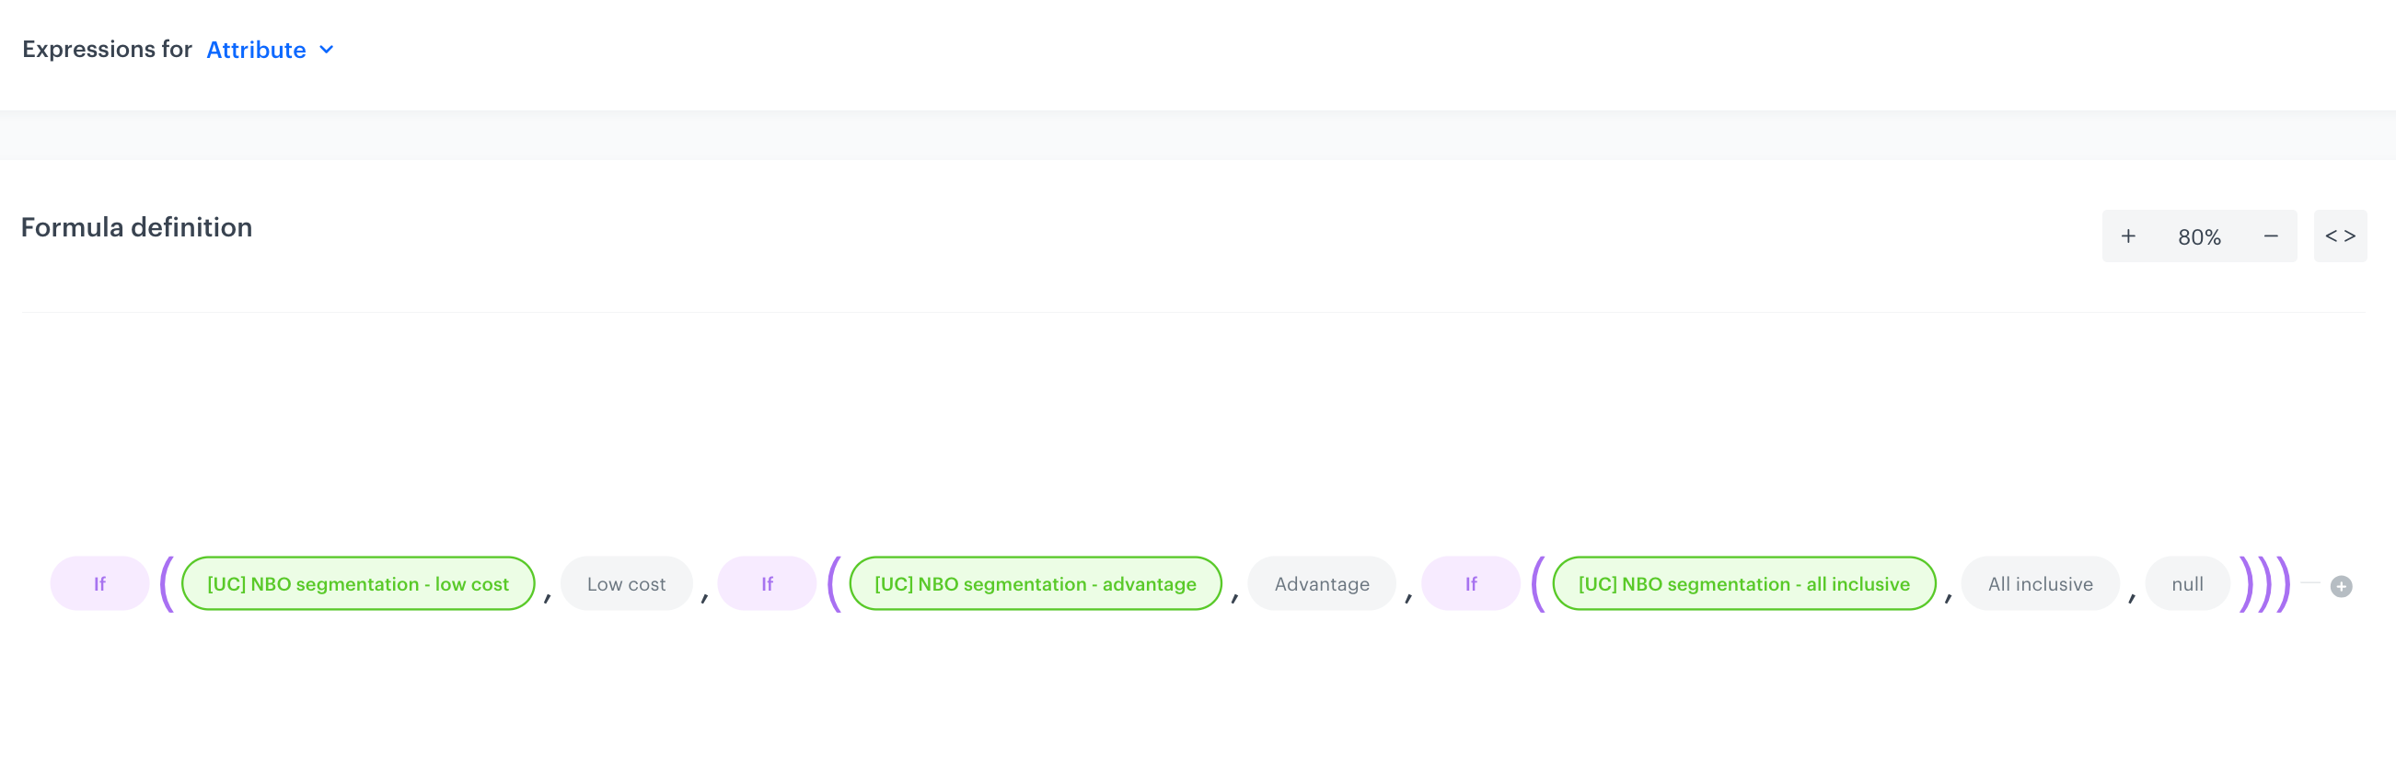Image resolution: width=2396 pixels, height=759 pixels.
Task: Zoom out on the formula canvas
Action: (2270, 236)
